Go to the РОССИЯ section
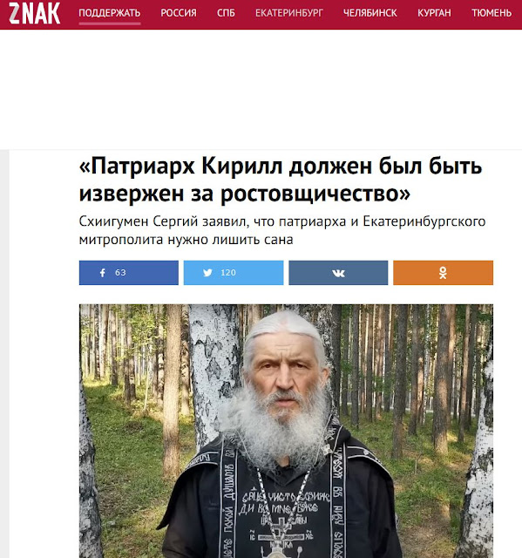This screenshot has height=558, width=522. (x=179, y=13)
